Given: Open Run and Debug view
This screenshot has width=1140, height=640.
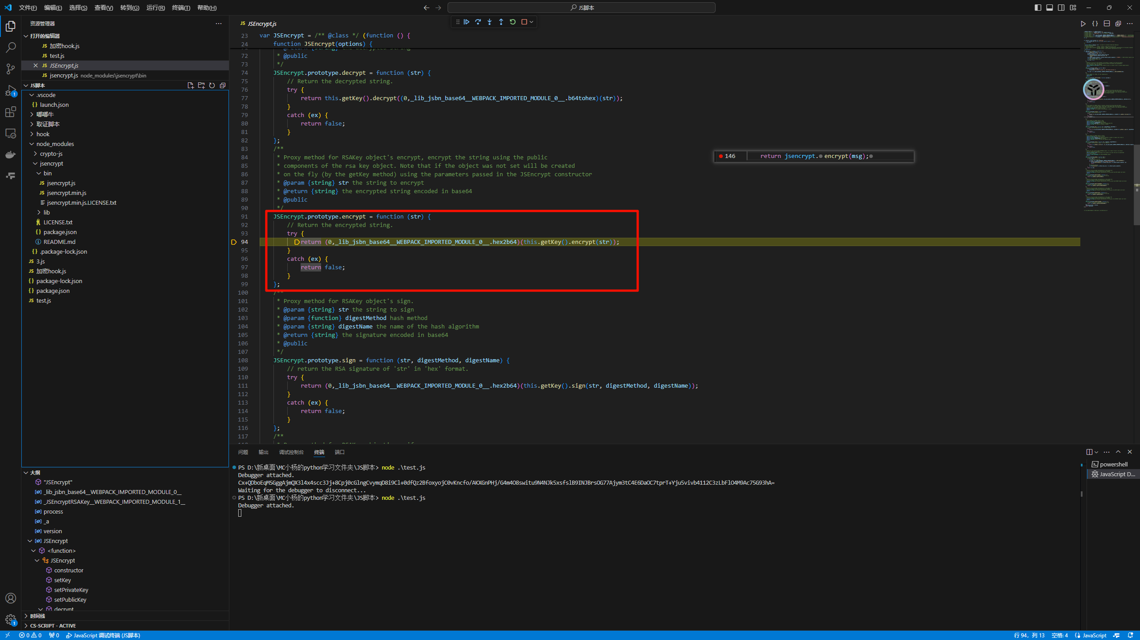Looking at the screenshot, I should [x=11, y=90].
